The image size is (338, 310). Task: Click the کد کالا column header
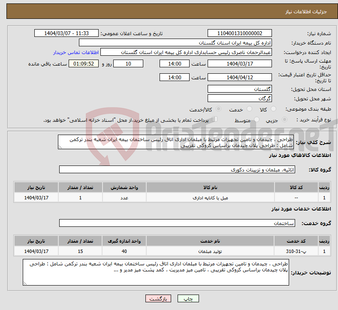click(296, 187)
